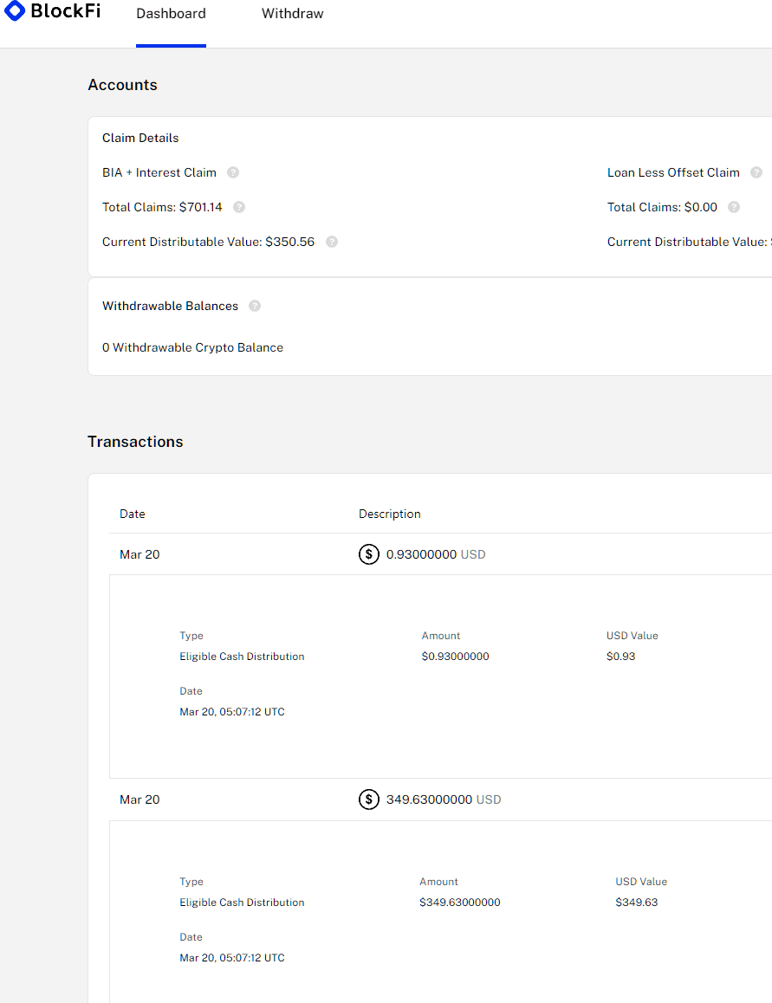Switch to the Withdraw tab
772x1003 pixels.
point(292,13)
